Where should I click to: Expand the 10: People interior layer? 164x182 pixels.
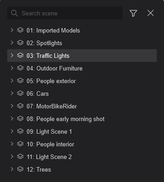click(x=12, y=144)
